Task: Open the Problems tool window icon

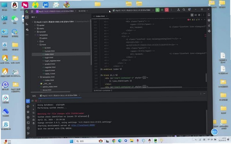Action: (28, 128)
